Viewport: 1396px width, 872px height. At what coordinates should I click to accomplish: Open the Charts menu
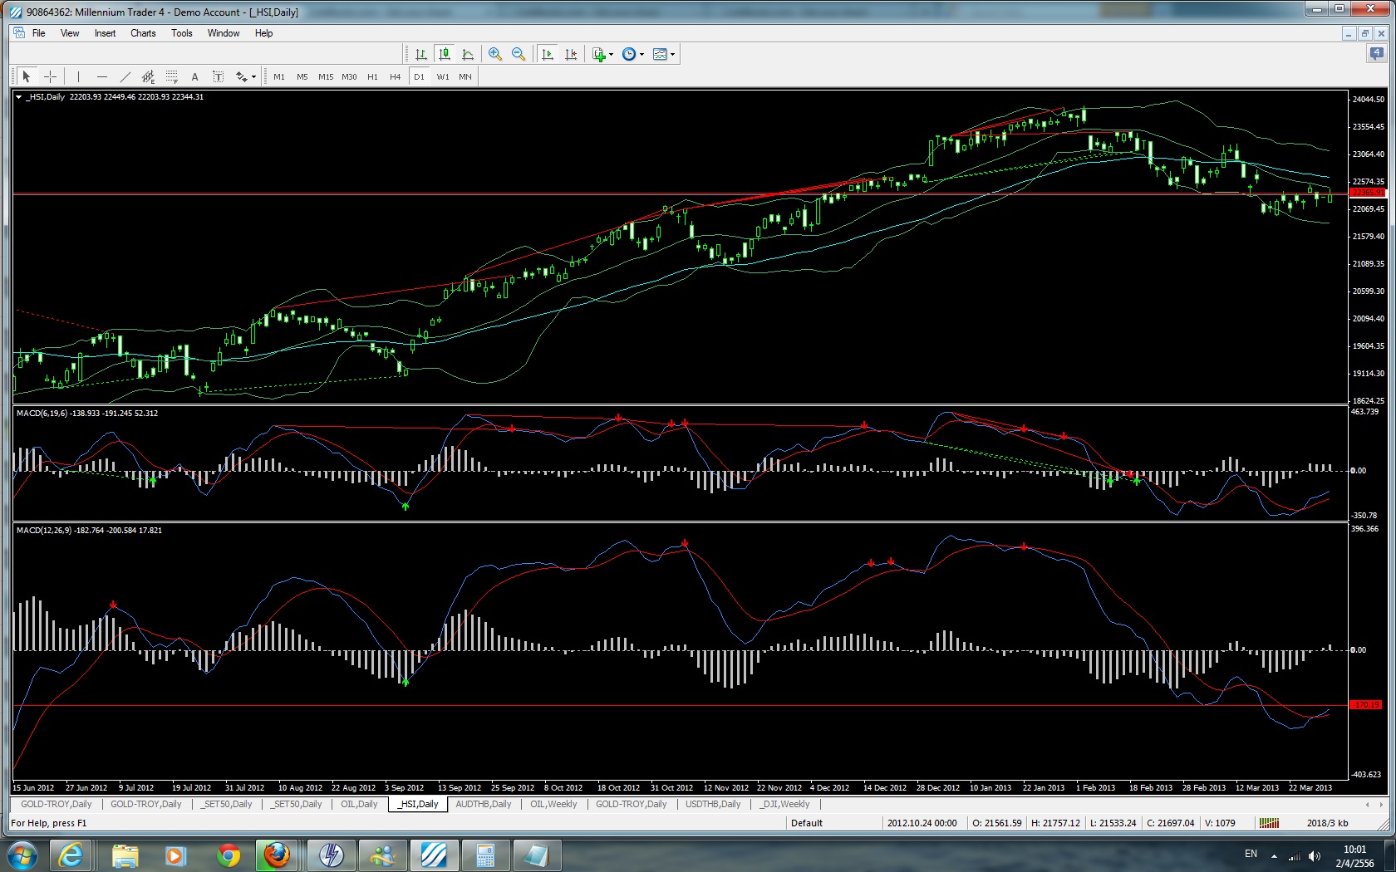click(x=143, y=33)
